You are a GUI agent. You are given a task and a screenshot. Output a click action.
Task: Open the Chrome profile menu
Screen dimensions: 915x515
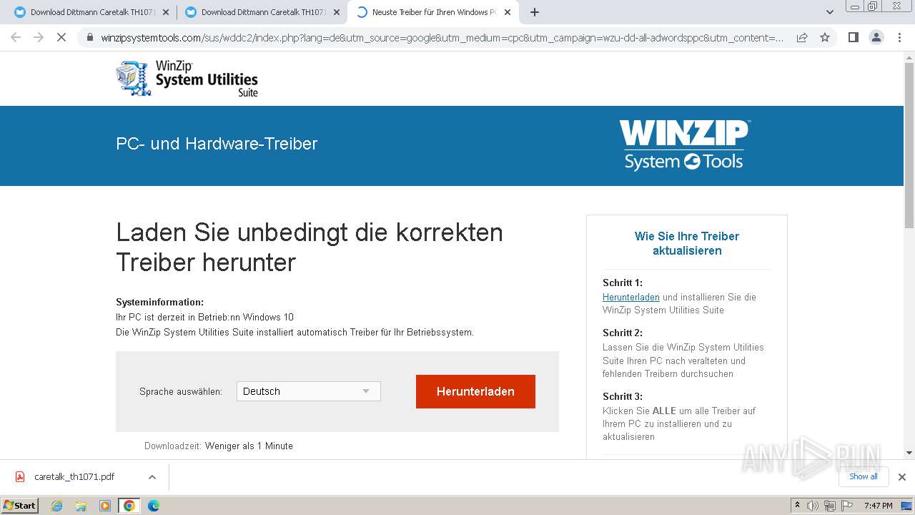pyautogui.click(x=876, y=37)
